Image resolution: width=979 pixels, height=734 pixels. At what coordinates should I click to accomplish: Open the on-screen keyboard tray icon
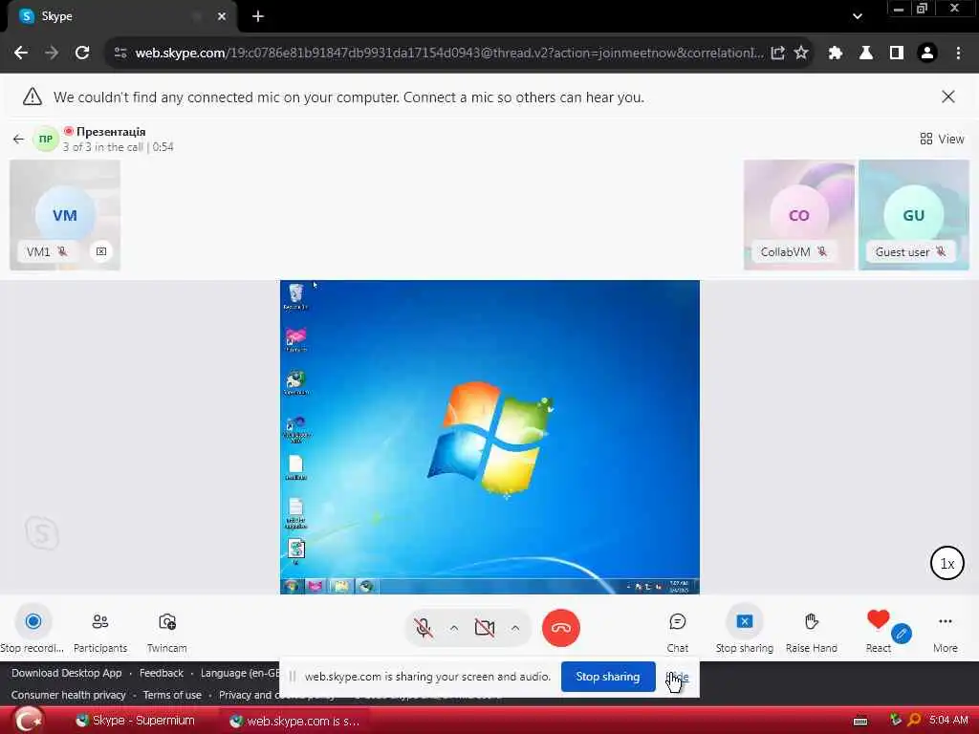click(859, 721)
